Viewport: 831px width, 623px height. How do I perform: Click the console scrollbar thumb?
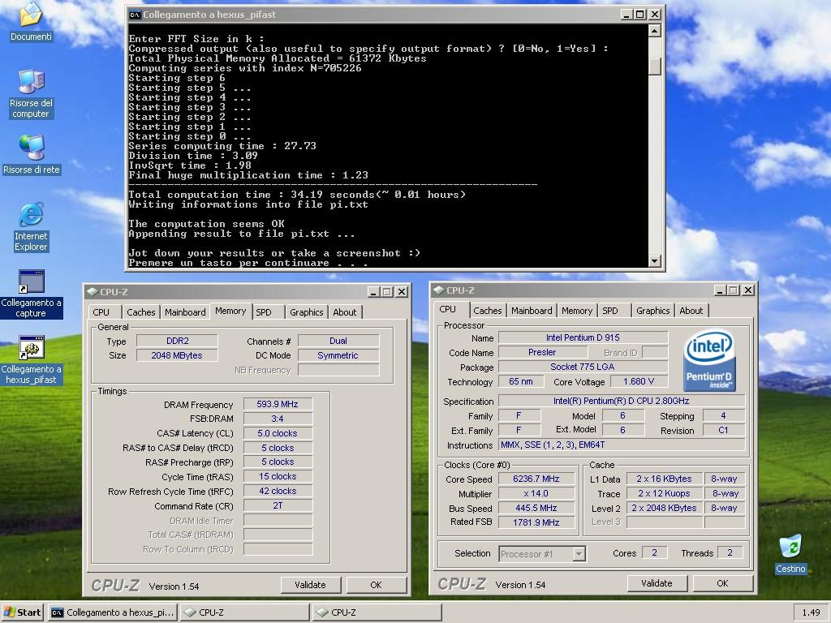[x=655, y=66]
